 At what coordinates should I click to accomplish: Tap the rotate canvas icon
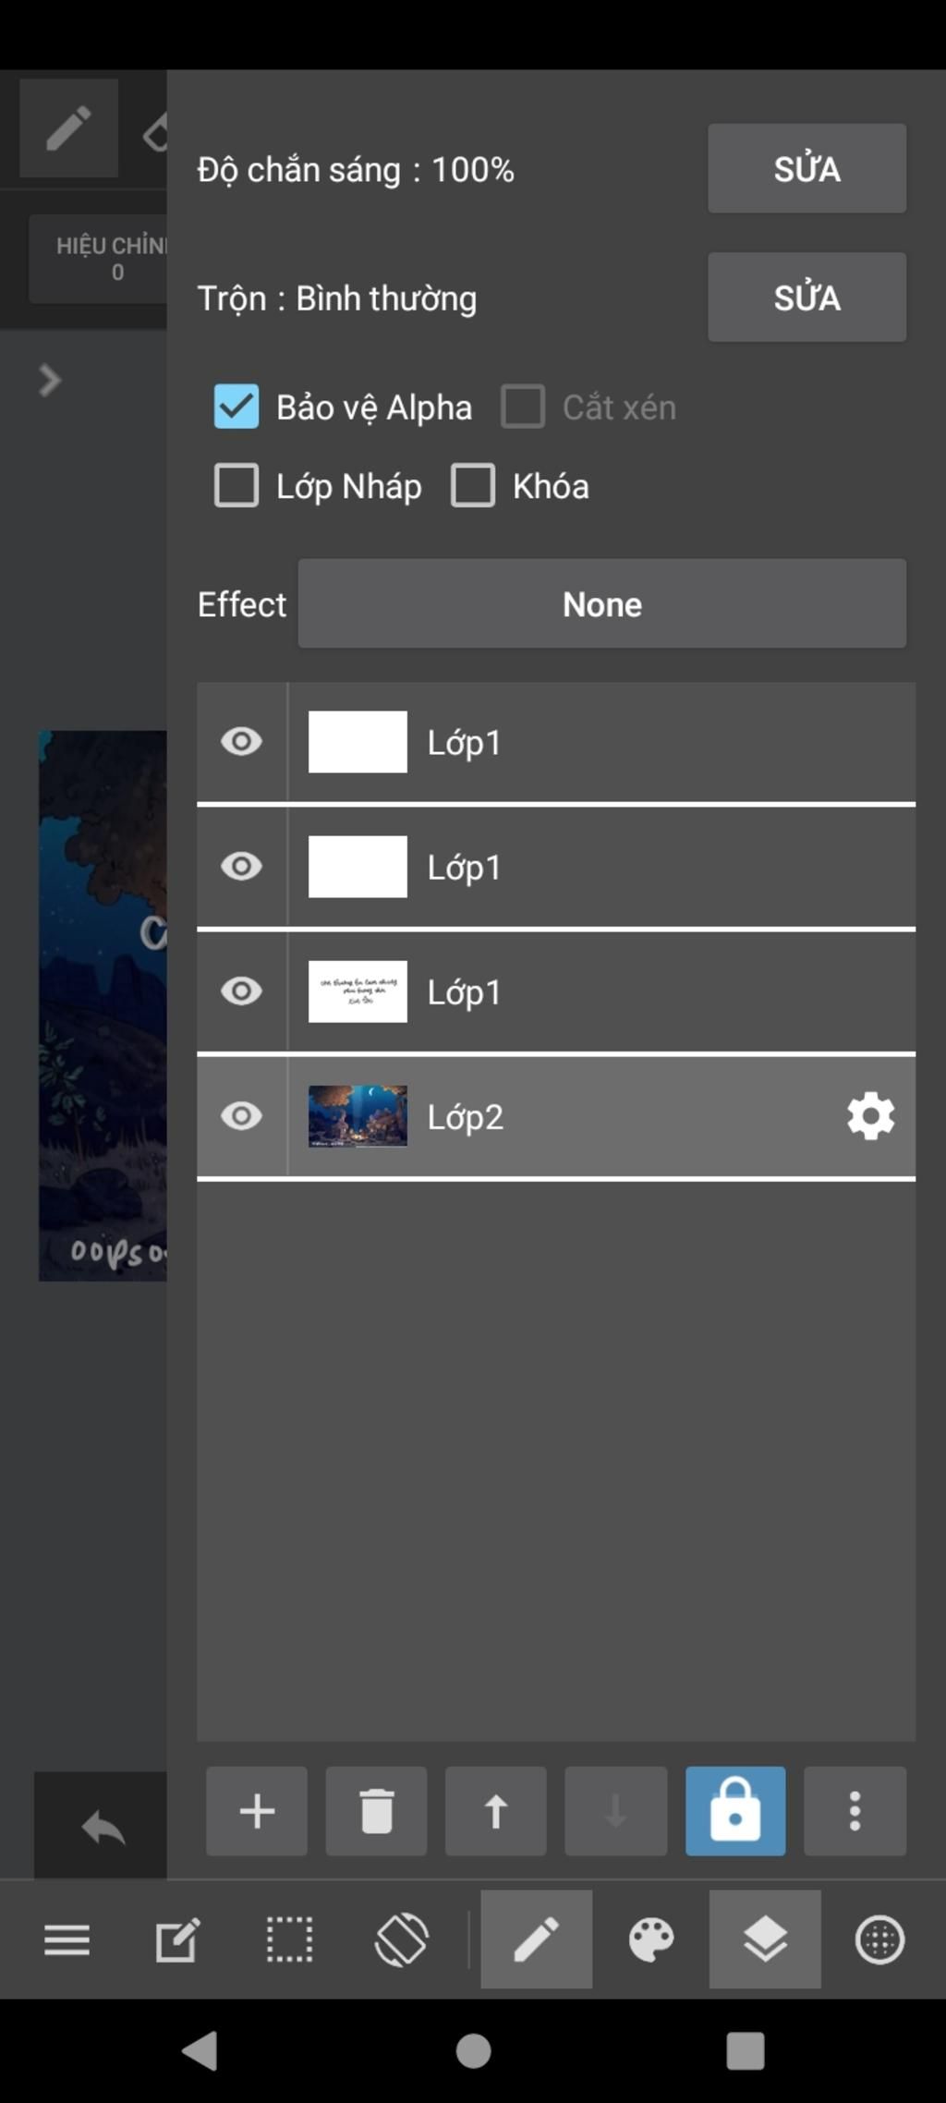[402, 1939]
